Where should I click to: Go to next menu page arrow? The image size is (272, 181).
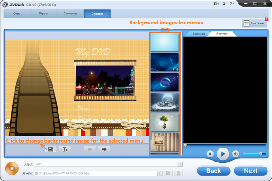click(x=104, y=149)
